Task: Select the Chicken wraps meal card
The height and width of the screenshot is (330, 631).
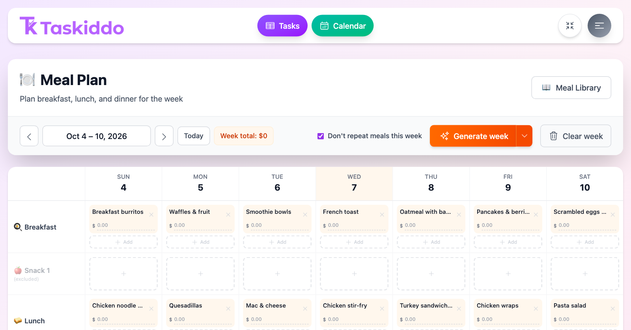Action: (x=508, y=313)
